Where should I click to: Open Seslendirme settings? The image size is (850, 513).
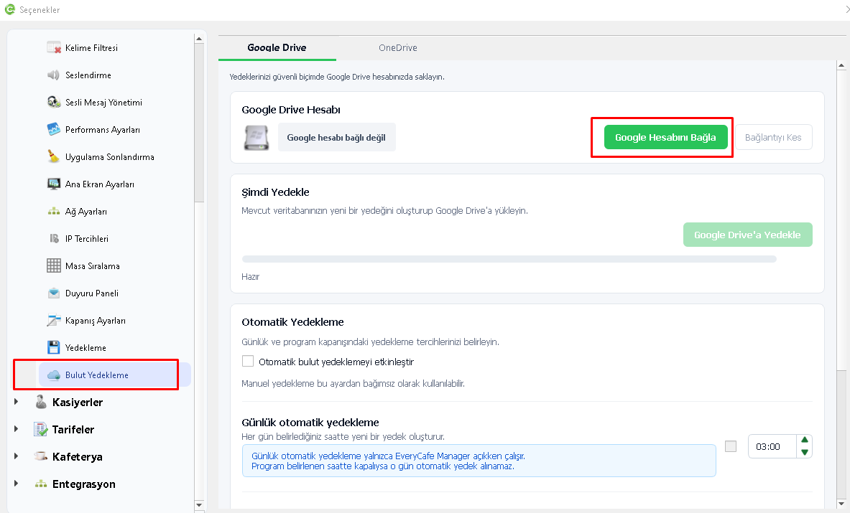click(88, 75)
